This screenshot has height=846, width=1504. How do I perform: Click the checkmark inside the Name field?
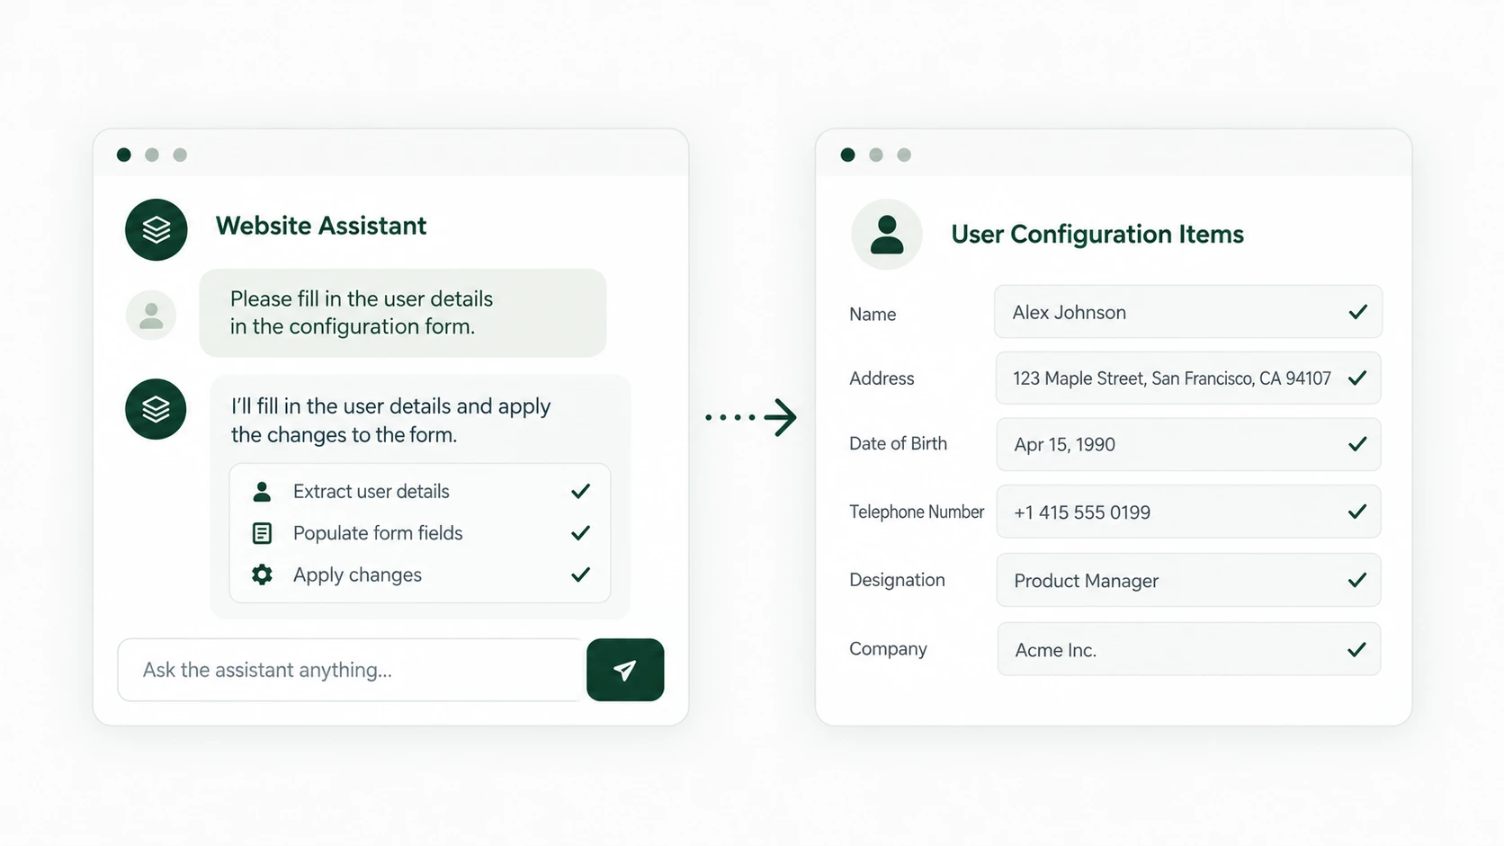[x=1358, y=312]
